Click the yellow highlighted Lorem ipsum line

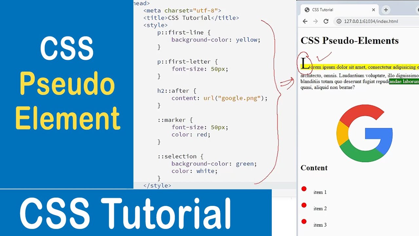(360, 67)
